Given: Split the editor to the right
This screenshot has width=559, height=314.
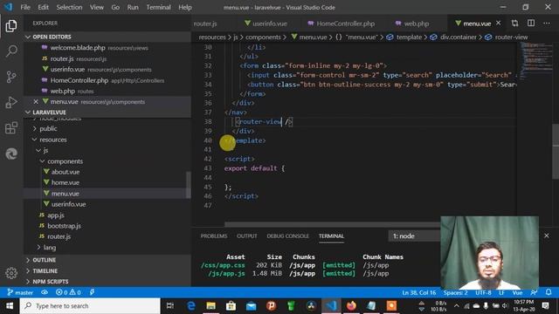Looking at the screenshot, I should click(531, 24).
